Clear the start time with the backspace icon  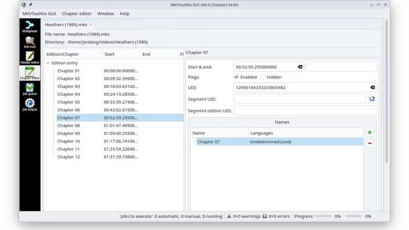point(300,66)
